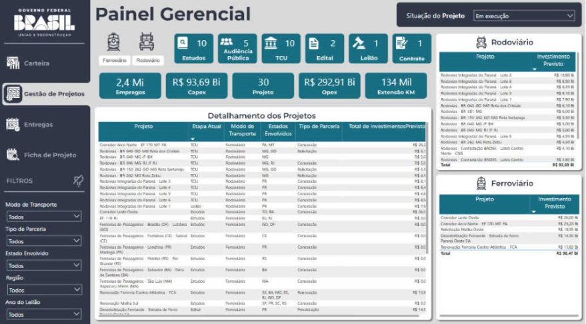Click truck icon in Rodoviário panel header
Image resolution: width=586 pixels, height=324 pixels.
click(x=481, y=42)
